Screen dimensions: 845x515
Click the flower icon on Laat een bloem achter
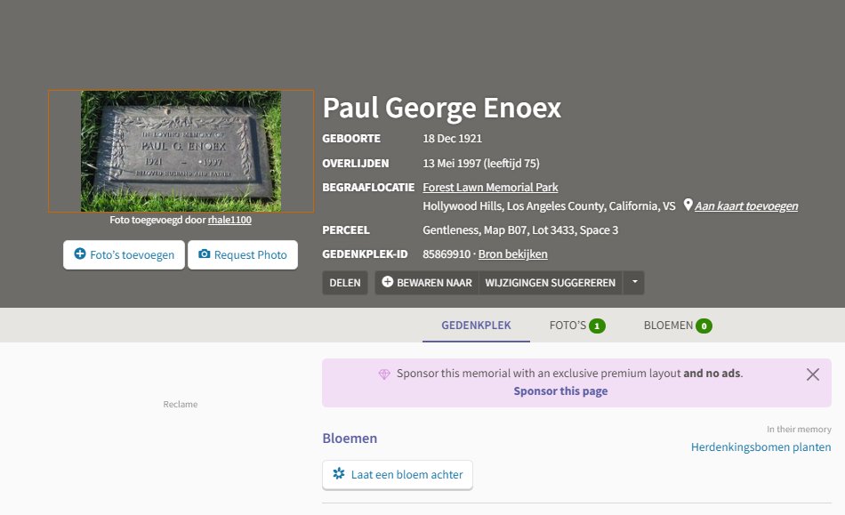[338, 474]
